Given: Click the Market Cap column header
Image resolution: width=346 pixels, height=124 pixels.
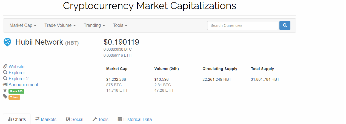Looking at the screenshot, I should coord(117,69).
